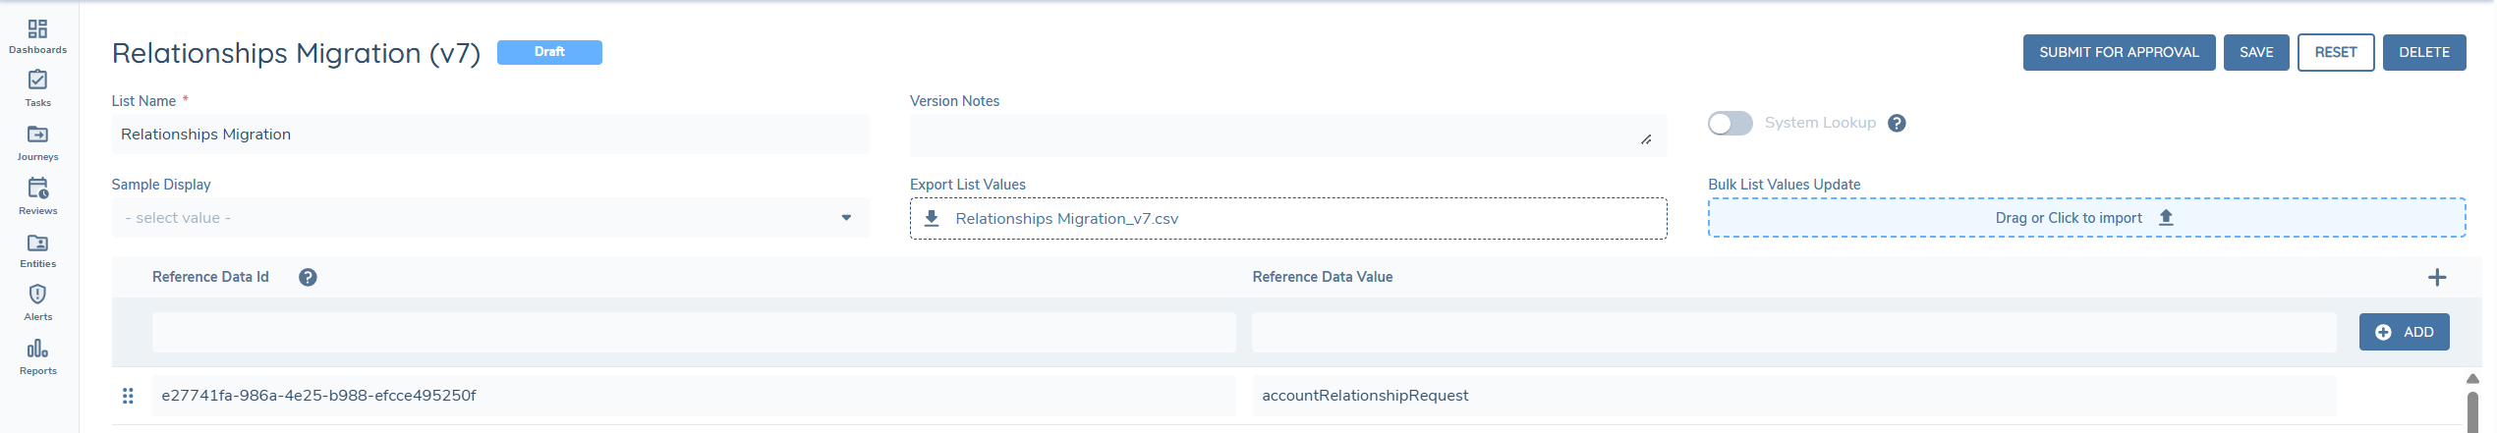
Task: Open Reports from the sidebar
Action: click(x=37, y=356)
